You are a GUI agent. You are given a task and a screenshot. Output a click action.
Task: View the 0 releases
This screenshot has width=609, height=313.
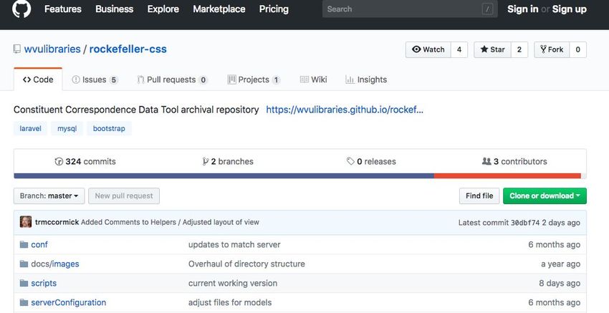coord(371,162)
